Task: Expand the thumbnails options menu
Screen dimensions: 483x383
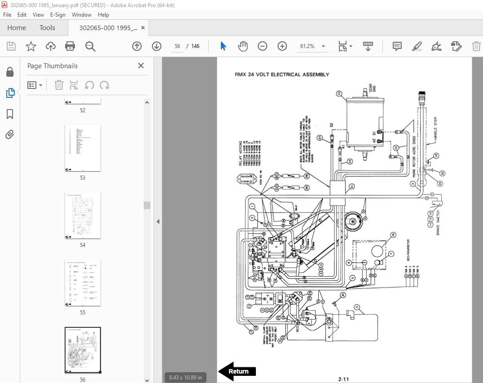Action: [35, 85]
